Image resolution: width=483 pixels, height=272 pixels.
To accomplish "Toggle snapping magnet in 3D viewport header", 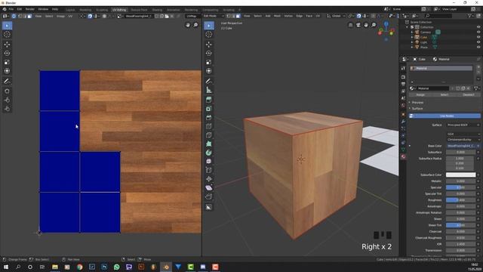I will [359, 16].
